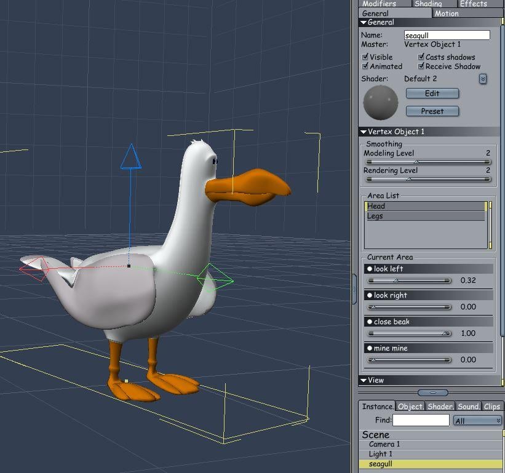
Task: Open the All filter dropdown
Action: click(477, 421)
